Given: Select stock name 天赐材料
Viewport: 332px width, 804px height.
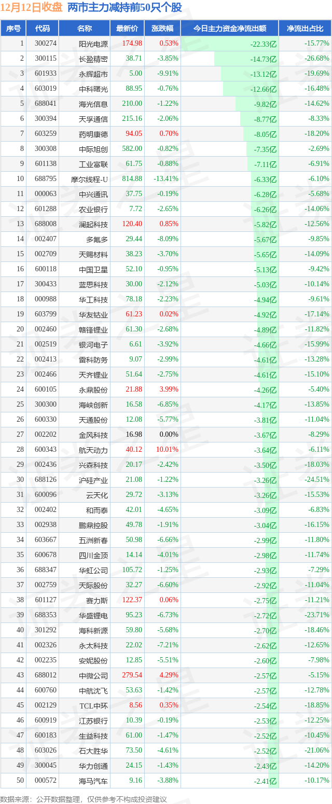Looking at the screenshot, I should tap(93, 254).
